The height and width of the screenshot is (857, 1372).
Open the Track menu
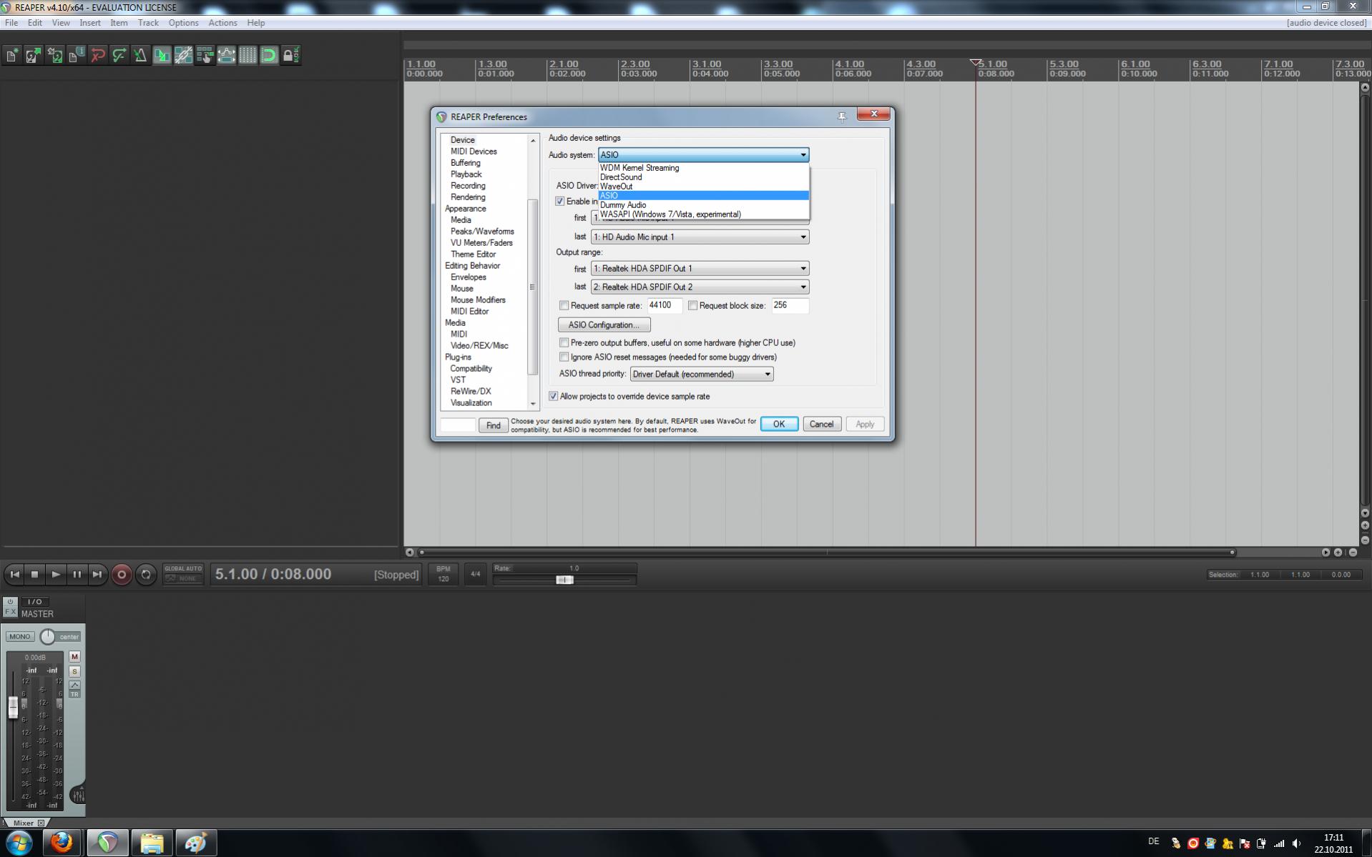coord(148,23)
